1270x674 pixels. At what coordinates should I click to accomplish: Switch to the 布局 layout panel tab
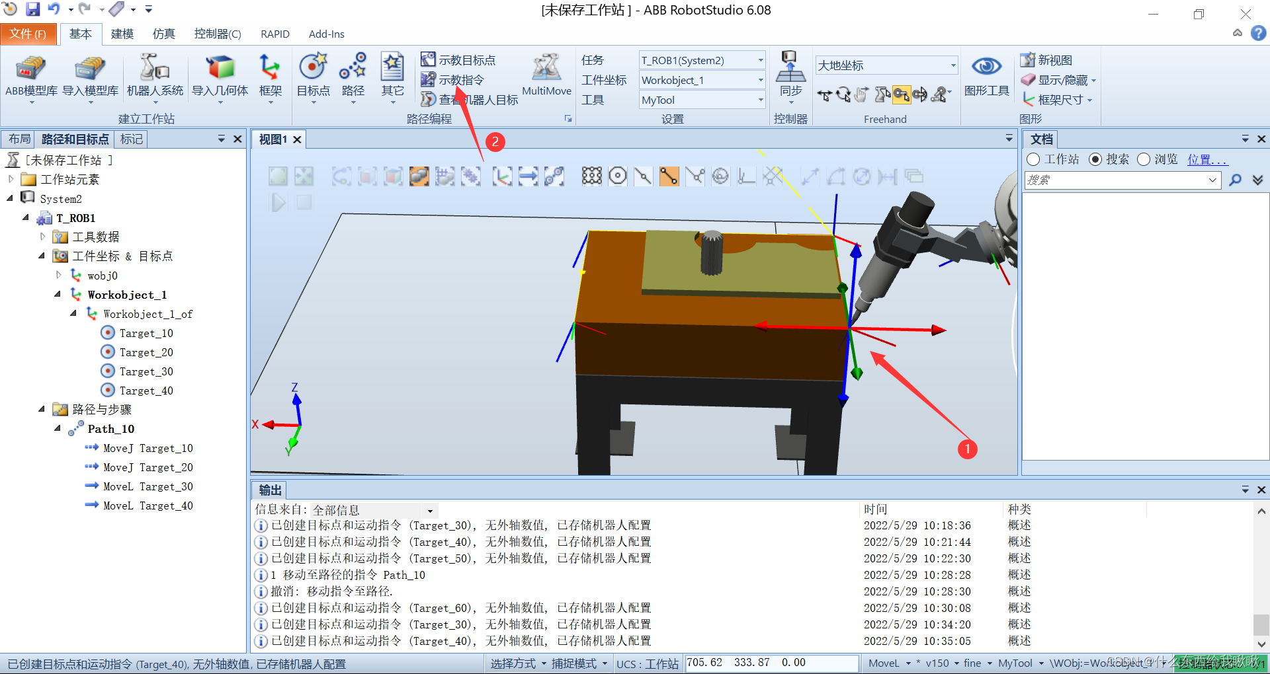(19, 139)
